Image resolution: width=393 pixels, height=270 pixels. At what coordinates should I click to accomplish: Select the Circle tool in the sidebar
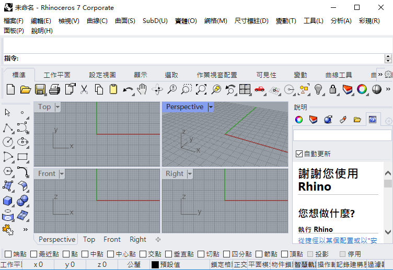point(8,142)
